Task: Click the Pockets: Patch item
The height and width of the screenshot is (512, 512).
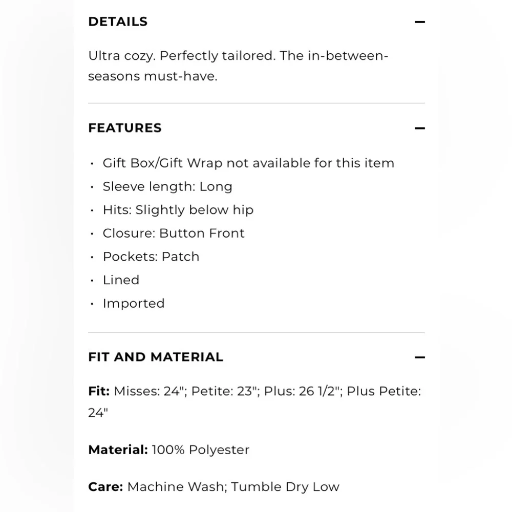Action: coord(151,257)
